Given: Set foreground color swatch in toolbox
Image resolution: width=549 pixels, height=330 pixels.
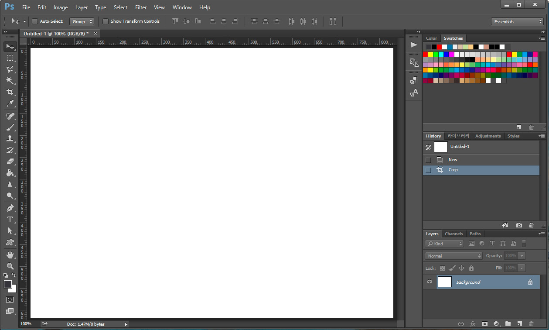Looking at the screenshot, I should point(8,284).
